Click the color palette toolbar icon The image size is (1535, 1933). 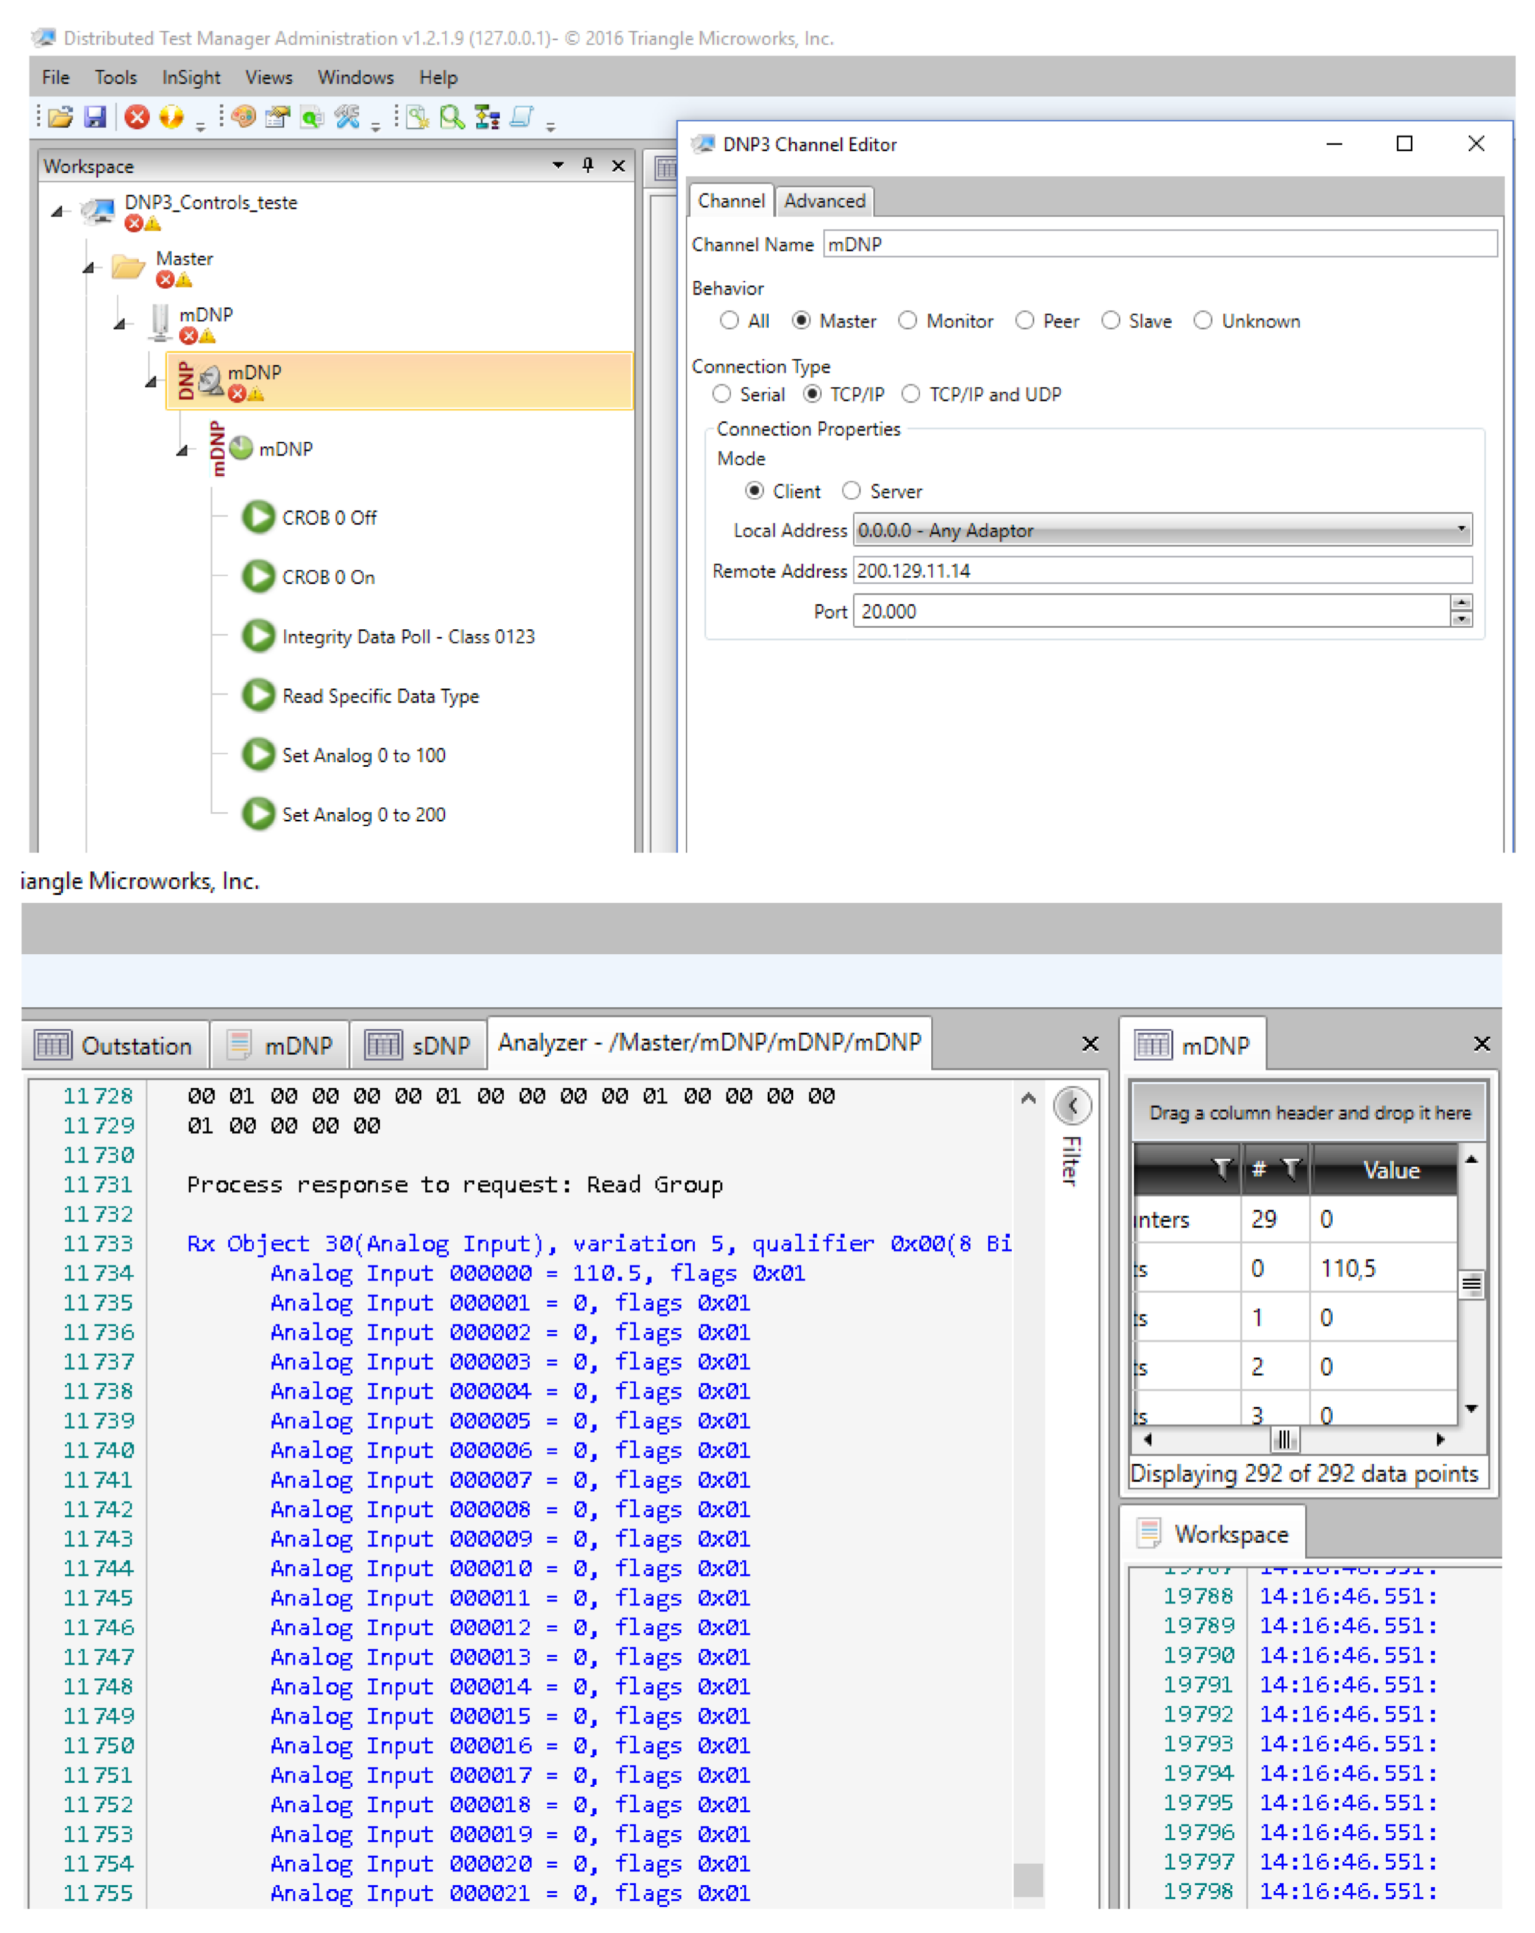coord(243,118)
